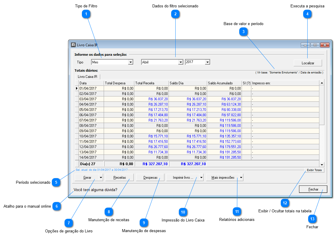Click the Total Despesa column header
Screen dimensions: 335x238
pos(119,83)
